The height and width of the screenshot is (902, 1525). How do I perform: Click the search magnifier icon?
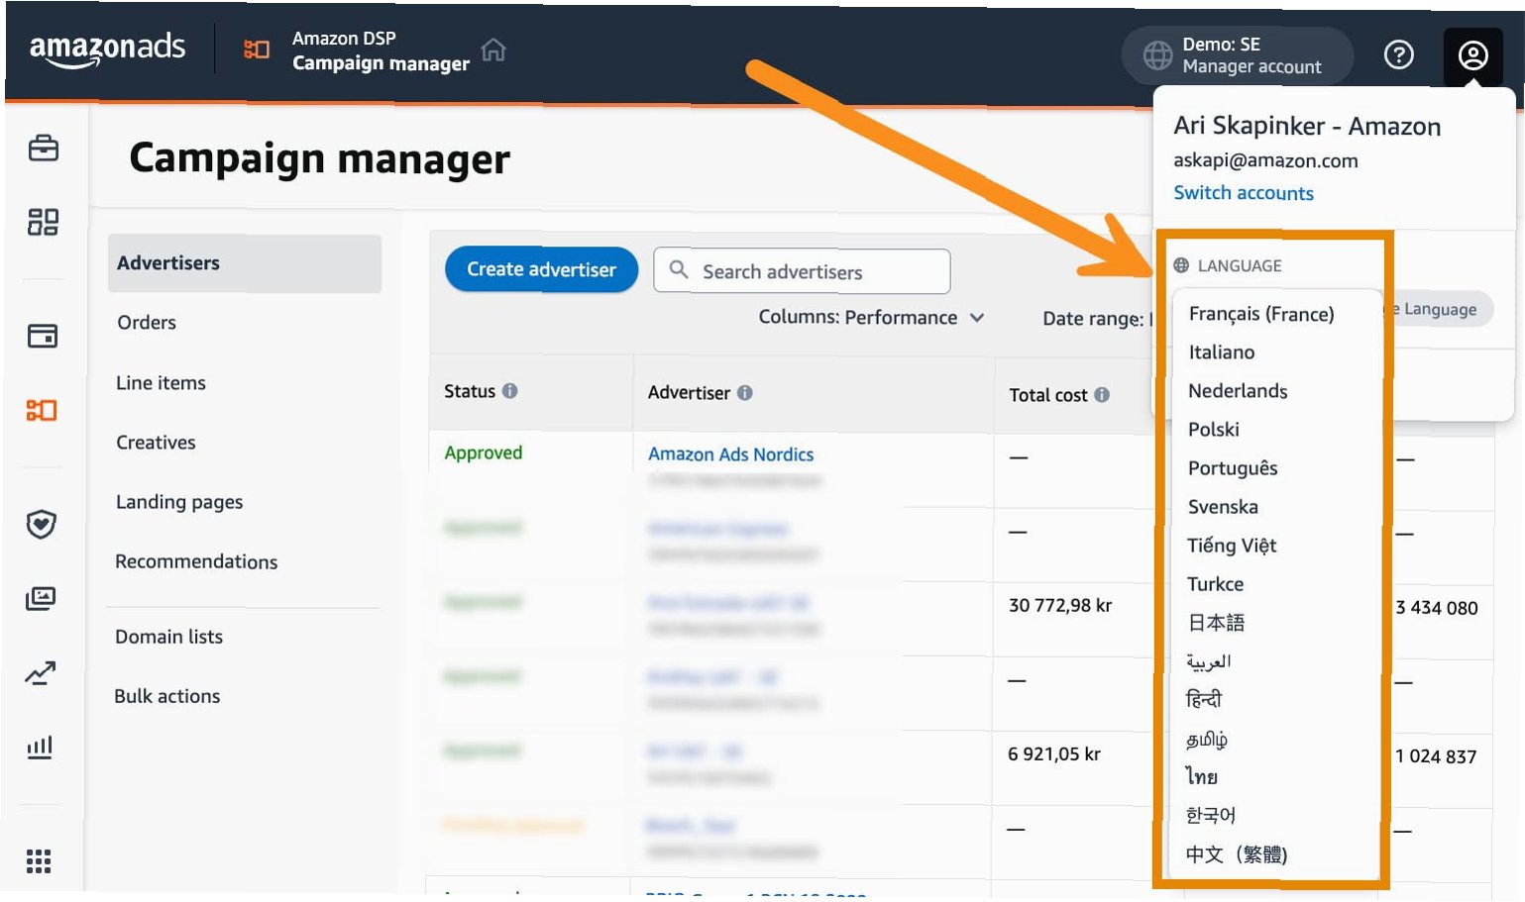[679, 269]
